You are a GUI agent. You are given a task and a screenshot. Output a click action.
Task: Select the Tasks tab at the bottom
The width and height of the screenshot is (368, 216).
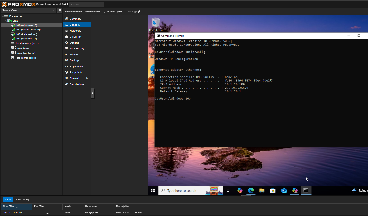(x=7, y=199)
